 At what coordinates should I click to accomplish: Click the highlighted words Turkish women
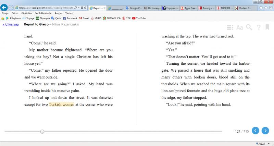click(62, 105)
